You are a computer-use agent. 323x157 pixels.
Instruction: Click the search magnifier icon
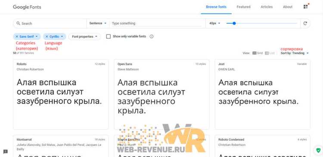19,23
